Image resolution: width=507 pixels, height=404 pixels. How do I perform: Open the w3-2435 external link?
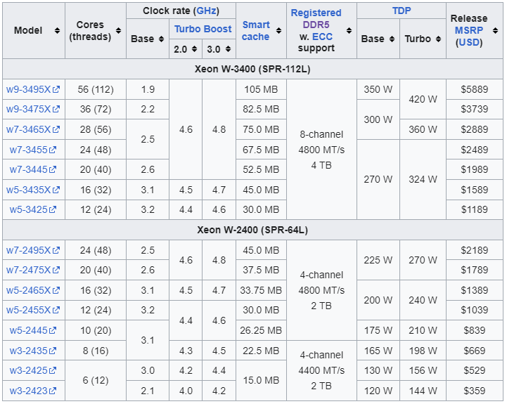click(x=32, y=351)
